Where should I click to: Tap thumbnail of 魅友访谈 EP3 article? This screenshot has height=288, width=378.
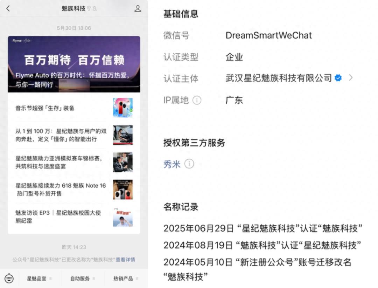(x=123, y=217)
